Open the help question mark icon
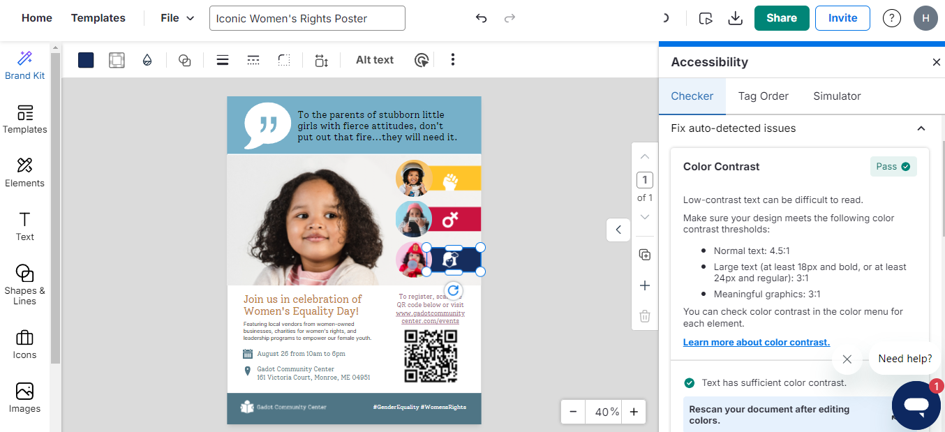Image resolution: width=945 pixels, height=432 pixels. [x=892, y=18]
